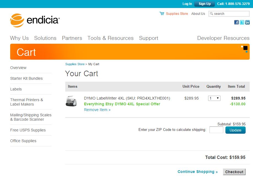Click the ZIP Code input field
Image resolution: width=253 pixels, height=179 pixels.
point(216,130)
